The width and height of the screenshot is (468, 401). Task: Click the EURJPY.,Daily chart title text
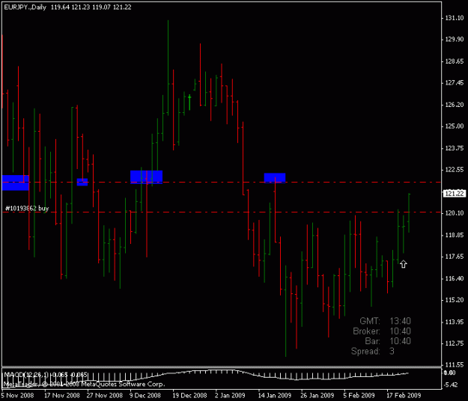25,7
